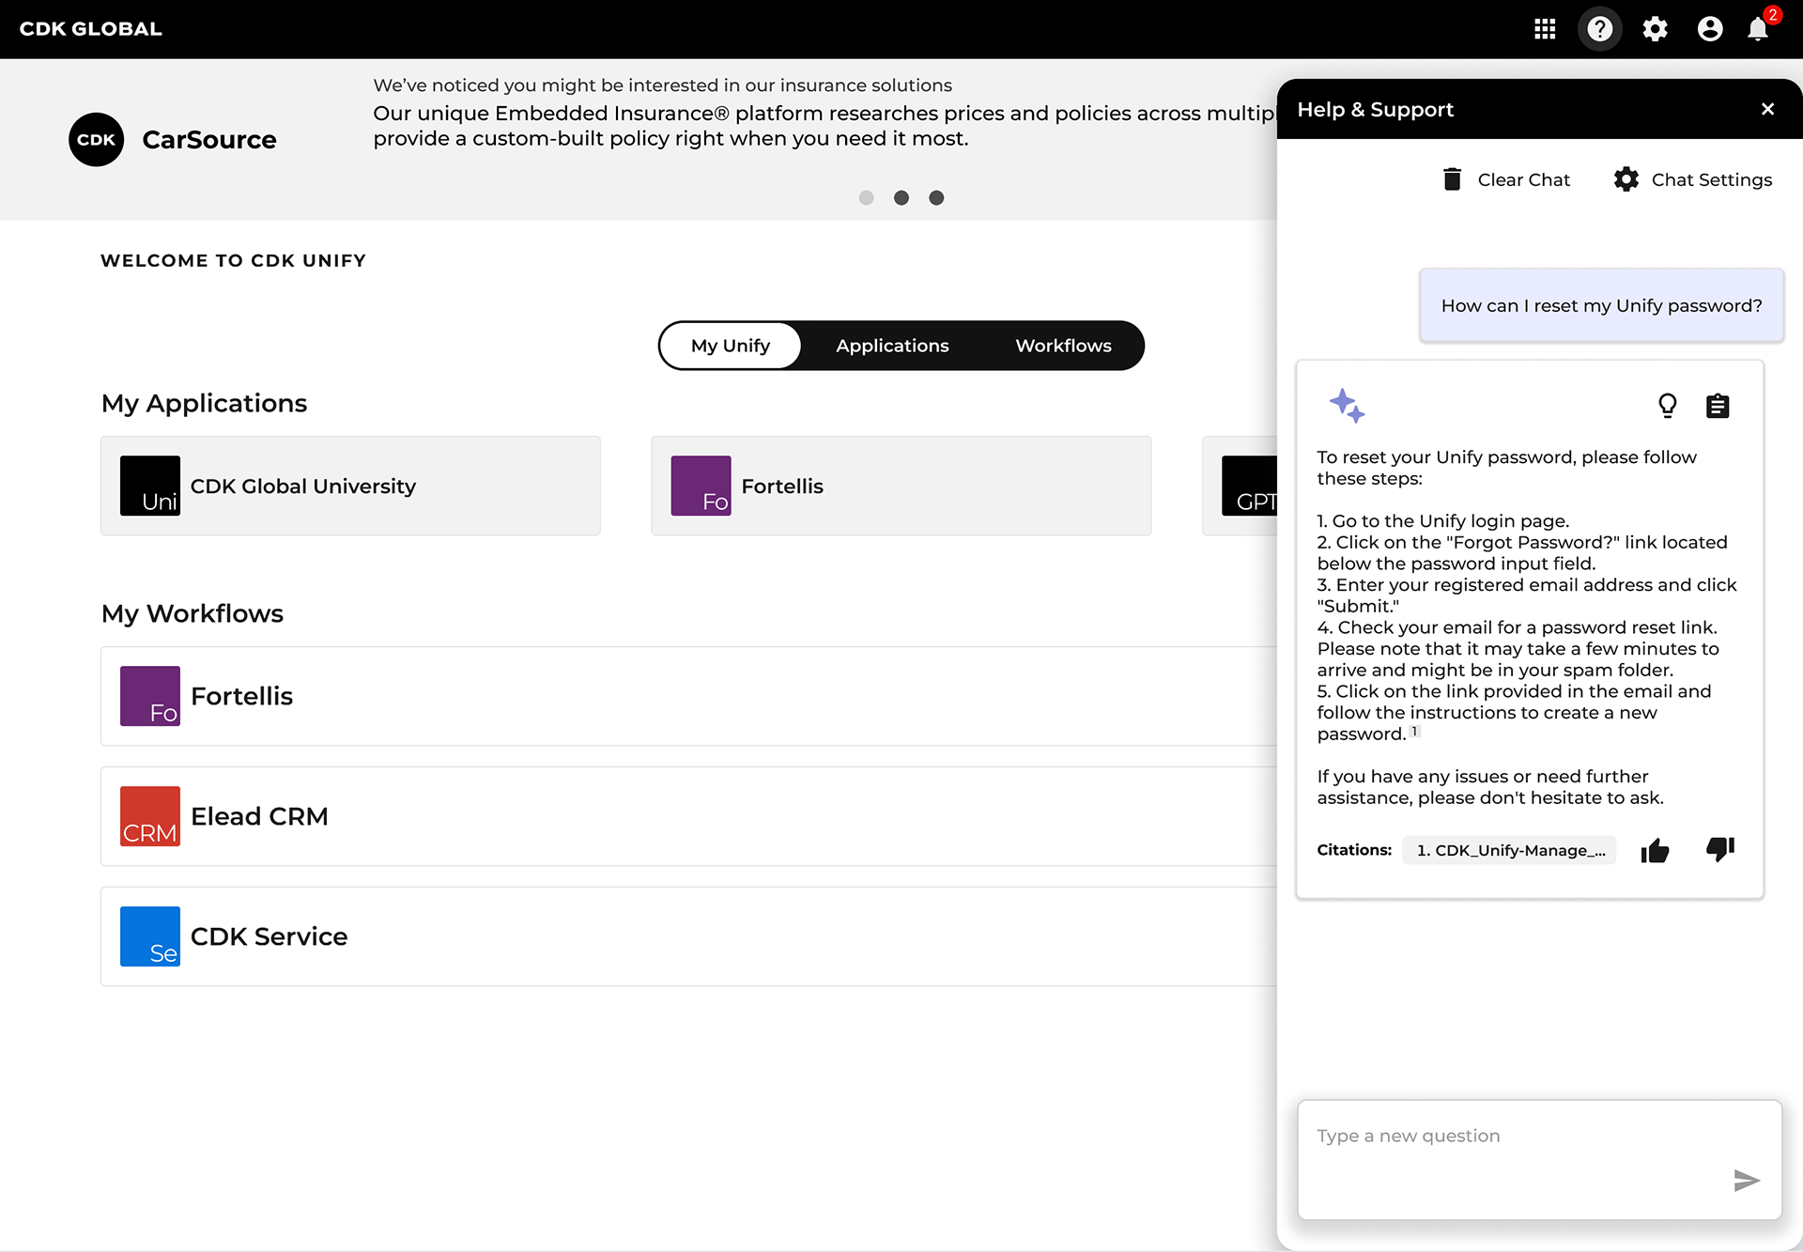The height and width of the screenshot is (1252, 1803).
Task: Click the footnote 1 citation superscript
Action: 1415,731
